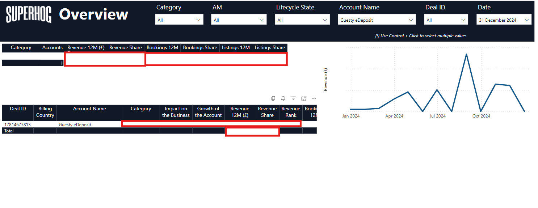Image resolution: width=538 pixels, height=208 pixels.
Task: Open the filters icon on the table visual
Action: point(294,98)
